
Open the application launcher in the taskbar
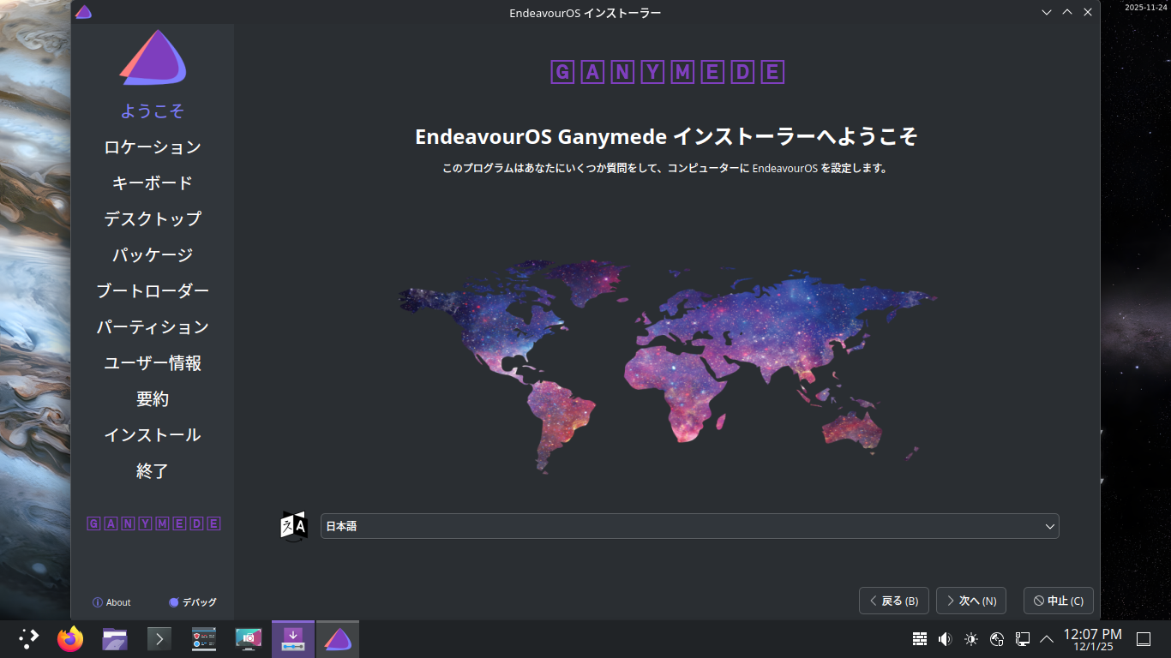pos(29,638)
